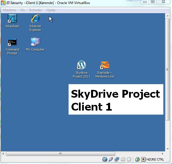Screen dimensions: 172x164
Task: Click the SkyDrive Project Client 1 banner
Action: pos(116,99)
